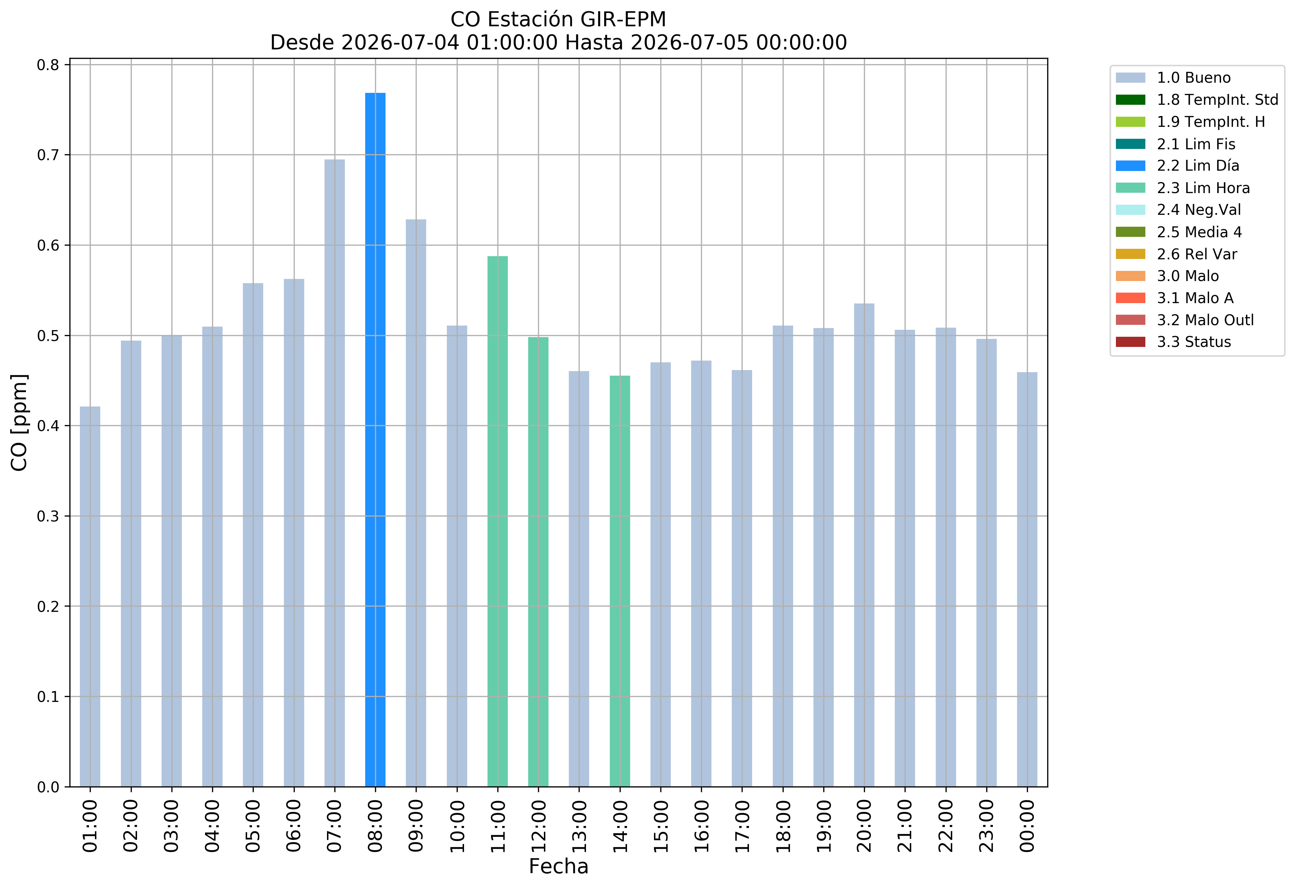Click the data bar at 18:00
Image resolution: width=1295 pixels, height=888 pixels.
[783, 556]
